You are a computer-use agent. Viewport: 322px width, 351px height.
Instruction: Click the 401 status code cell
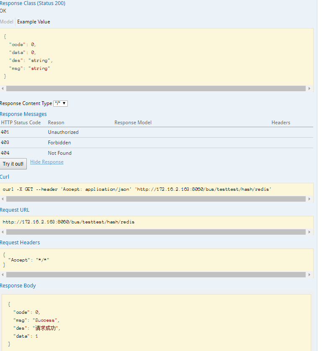tap(5, 132)
